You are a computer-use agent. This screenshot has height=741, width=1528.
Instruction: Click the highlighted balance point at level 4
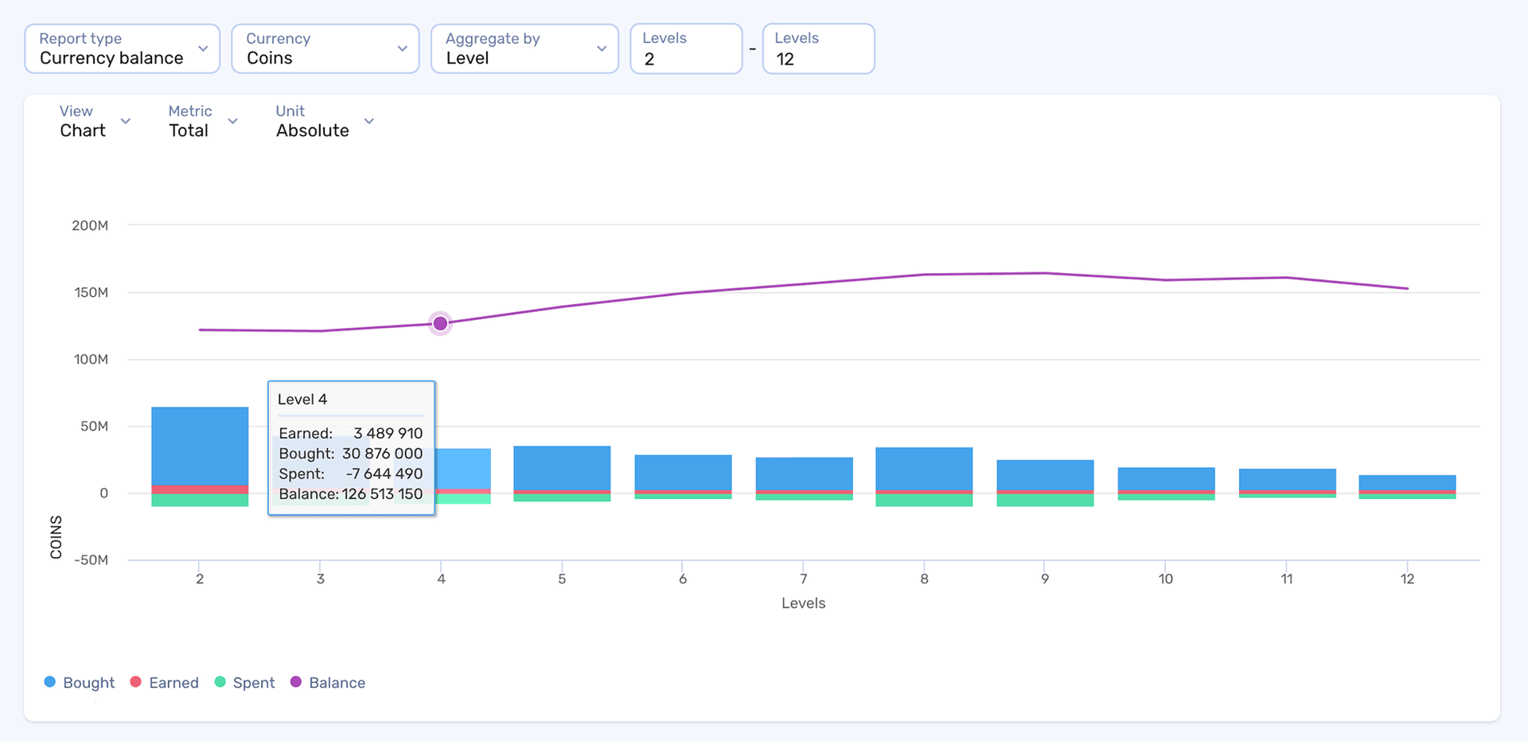(x=440, y=323)
